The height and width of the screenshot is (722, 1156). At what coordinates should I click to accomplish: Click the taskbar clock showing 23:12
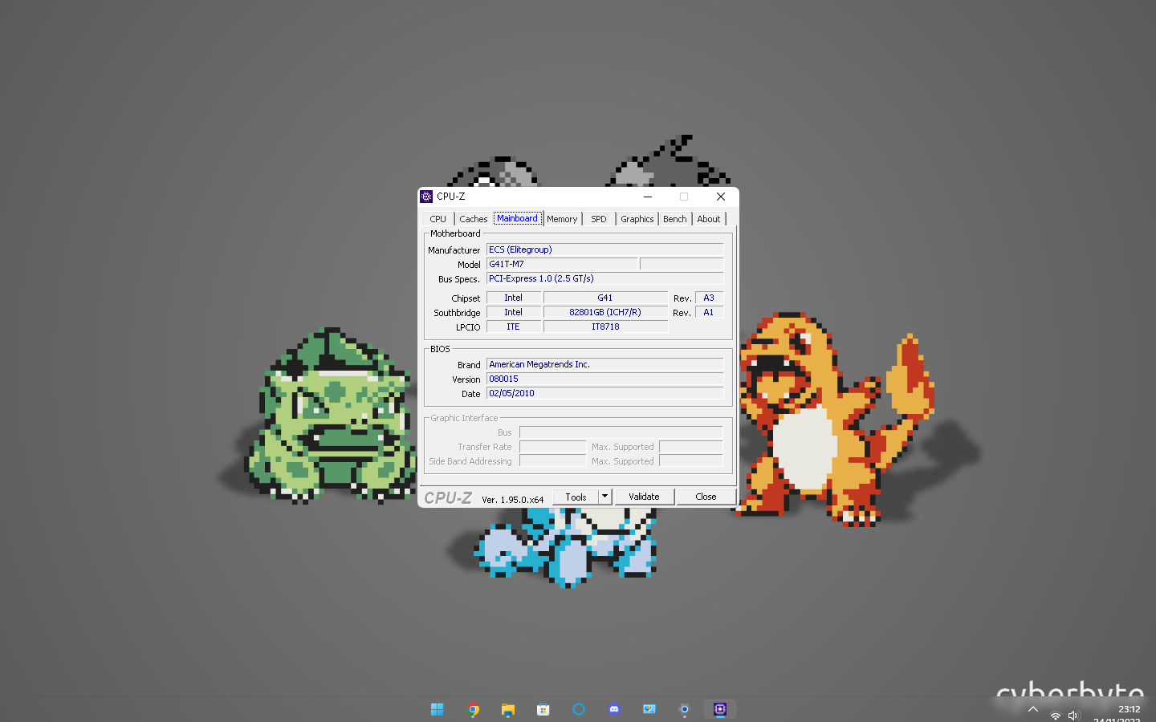point(1129,709)
